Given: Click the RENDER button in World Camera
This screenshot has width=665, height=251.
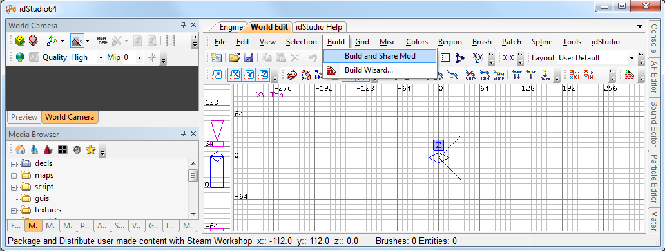Looking at the screenshot, I should pyautogui.click(x=102, y=41).
